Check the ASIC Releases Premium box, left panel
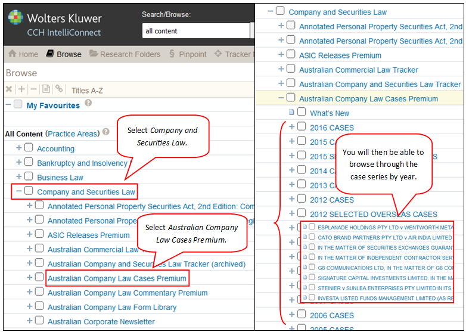The width and height of the screenshot is (466, 332). pyautogui.click(x=39, y=234)
